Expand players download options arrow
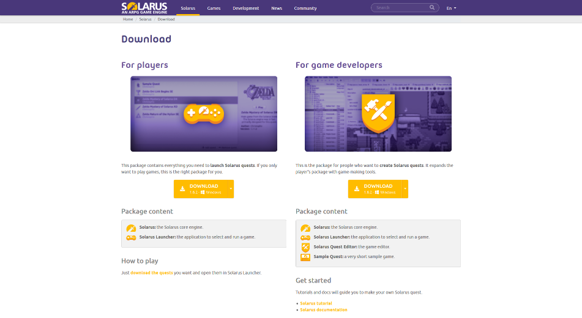 [231, 189]
